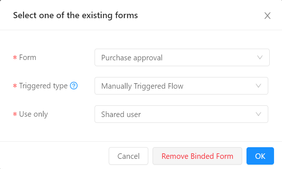This screenshot has width=282, height=169.
Task: Close the dialog with the X icon
Action: [268, 16]
